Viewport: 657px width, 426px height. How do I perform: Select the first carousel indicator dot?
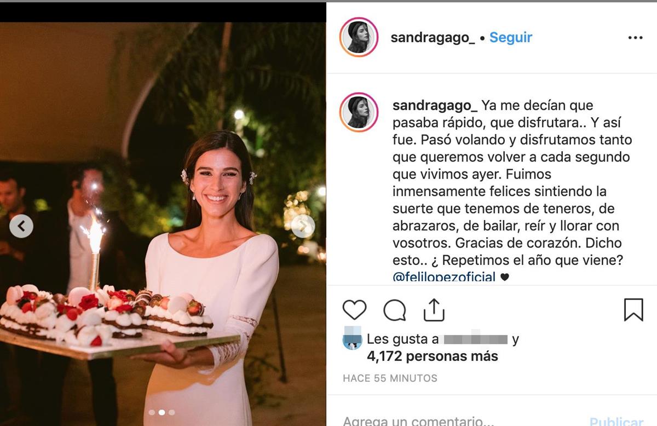pos(152,412)
